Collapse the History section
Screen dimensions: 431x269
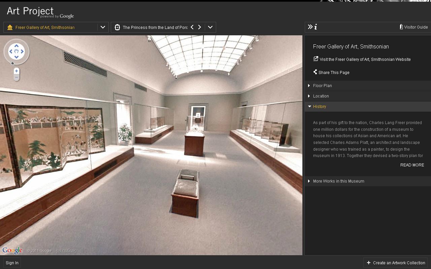click(x=368, y=107)
